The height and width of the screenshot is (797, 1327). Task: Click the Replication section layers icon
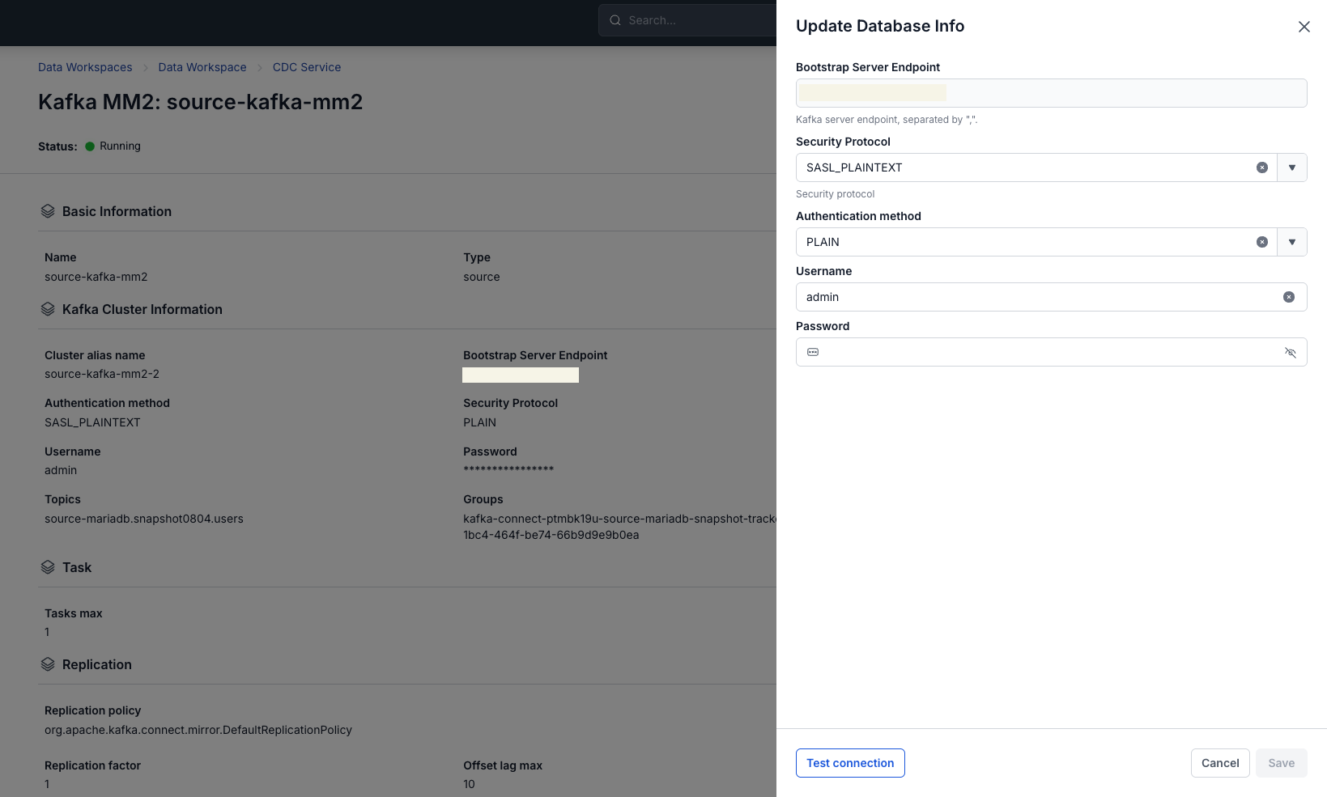coord(48,664)
